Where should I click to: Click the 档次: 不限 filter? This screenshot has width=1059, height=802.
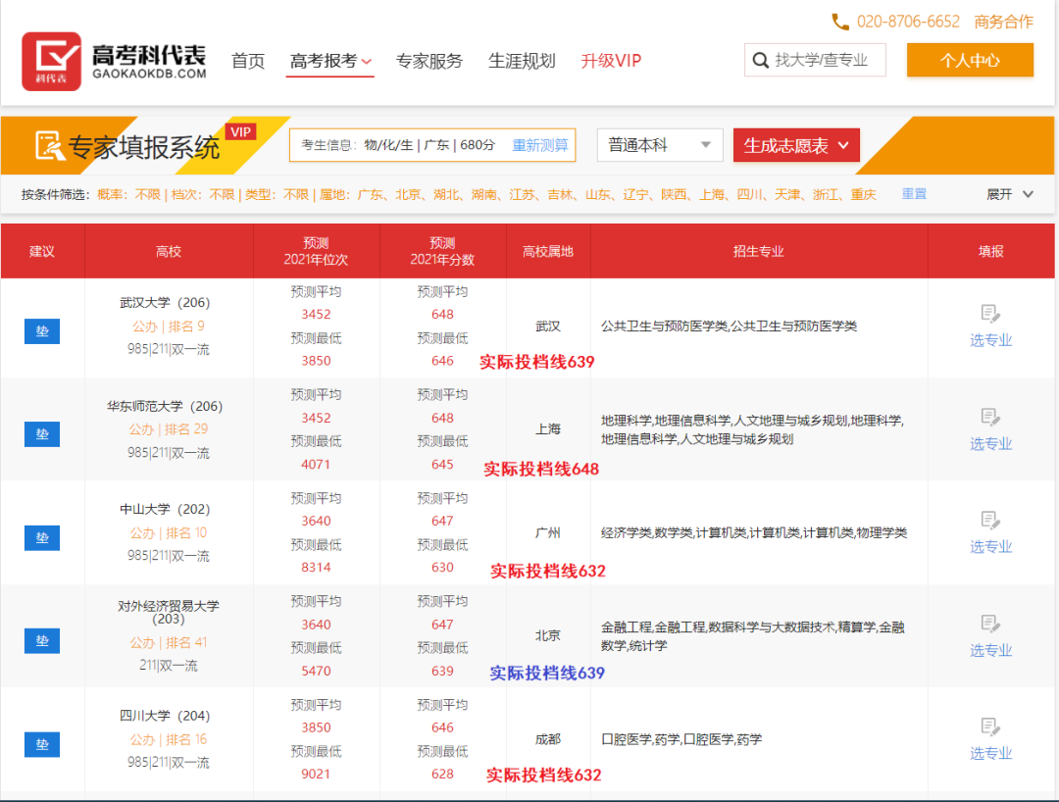point(203,194)
